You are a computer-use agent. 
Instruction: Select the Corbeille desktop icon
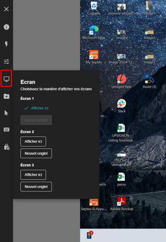coord(94,8)
